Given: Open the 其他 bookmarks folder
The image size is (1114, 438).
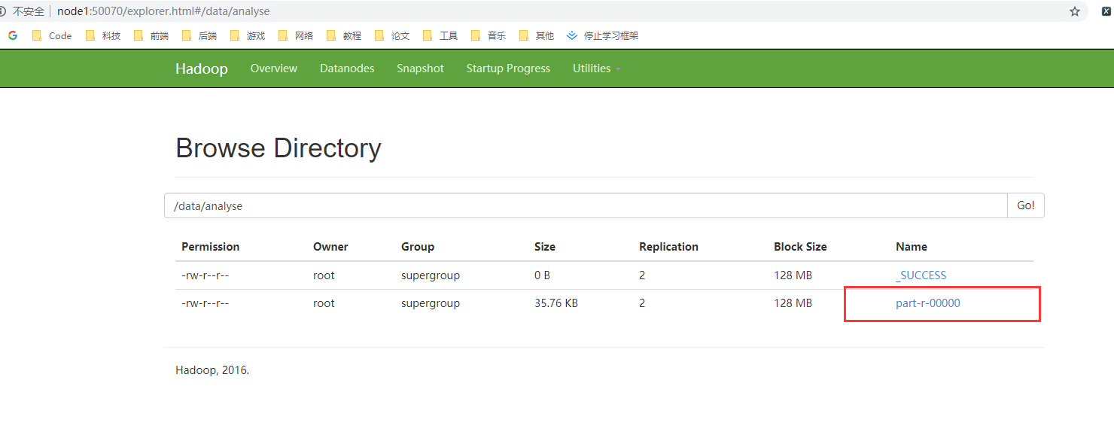Looking at the screenshot, I should click(537, 35).
